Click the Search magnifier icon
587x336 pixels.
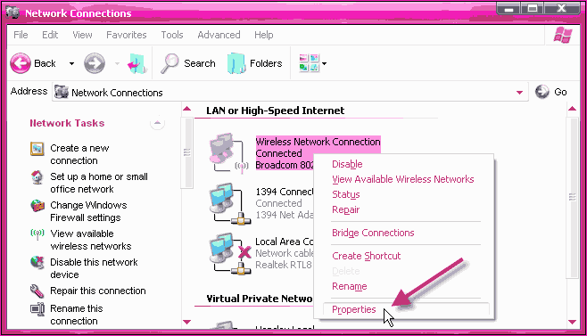[169, 63]
